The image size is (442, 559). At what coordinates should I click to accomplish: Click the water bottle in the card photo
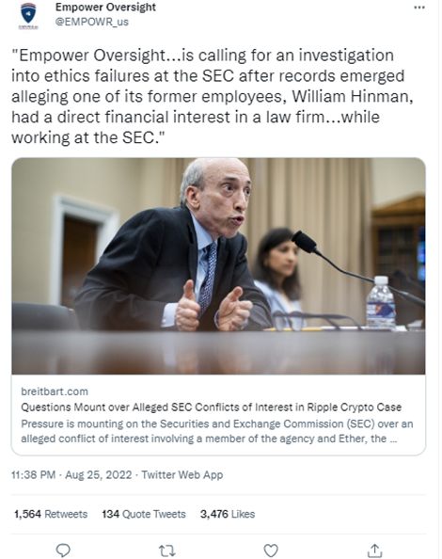coord(381,302)
